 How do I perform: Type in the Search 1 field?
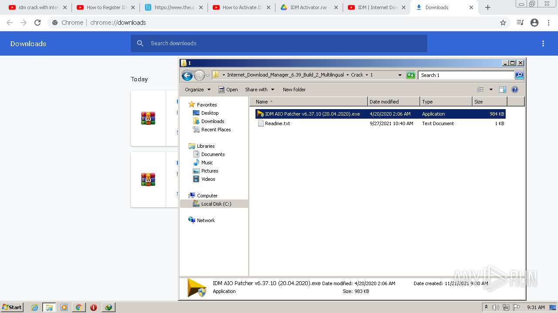click(466, 75)
